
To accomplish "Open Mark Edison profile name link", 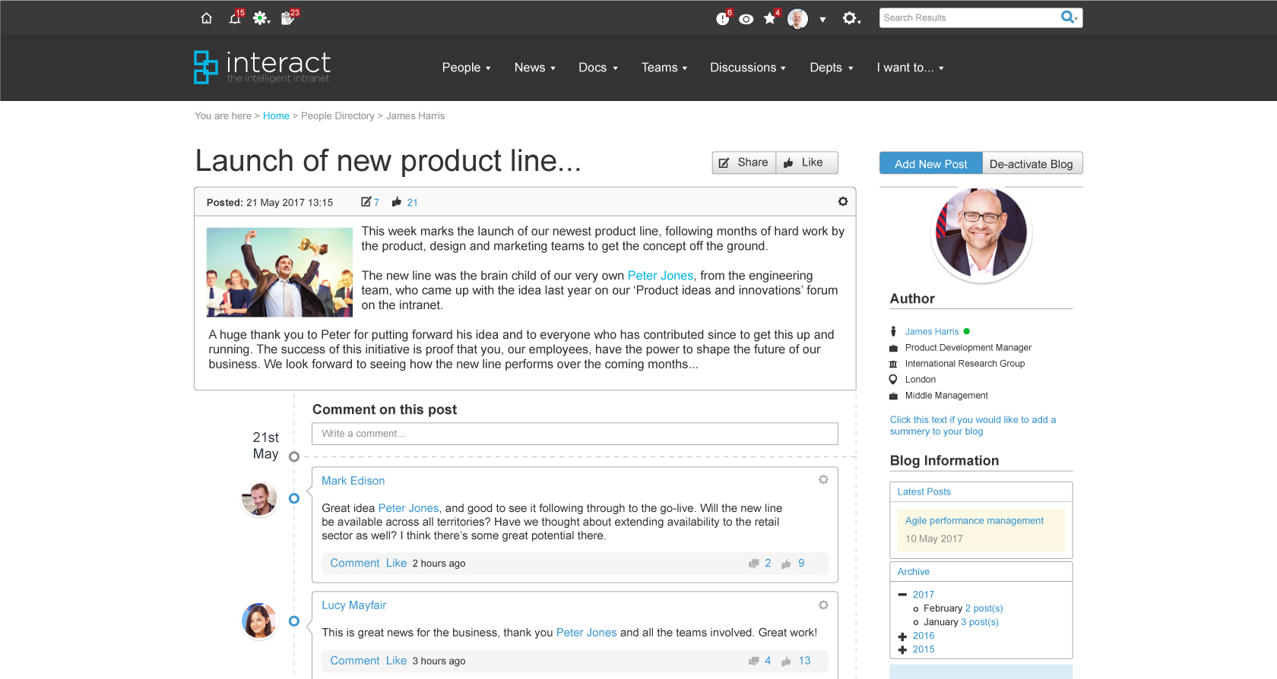I will coord(353,481).
